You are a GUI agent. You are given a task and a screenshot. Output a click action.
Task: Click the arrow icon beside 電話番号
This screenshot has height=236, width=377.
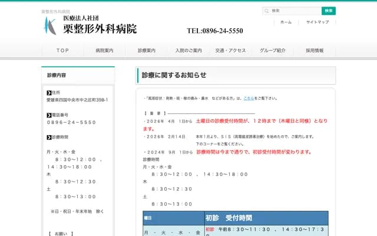[49, 114]
